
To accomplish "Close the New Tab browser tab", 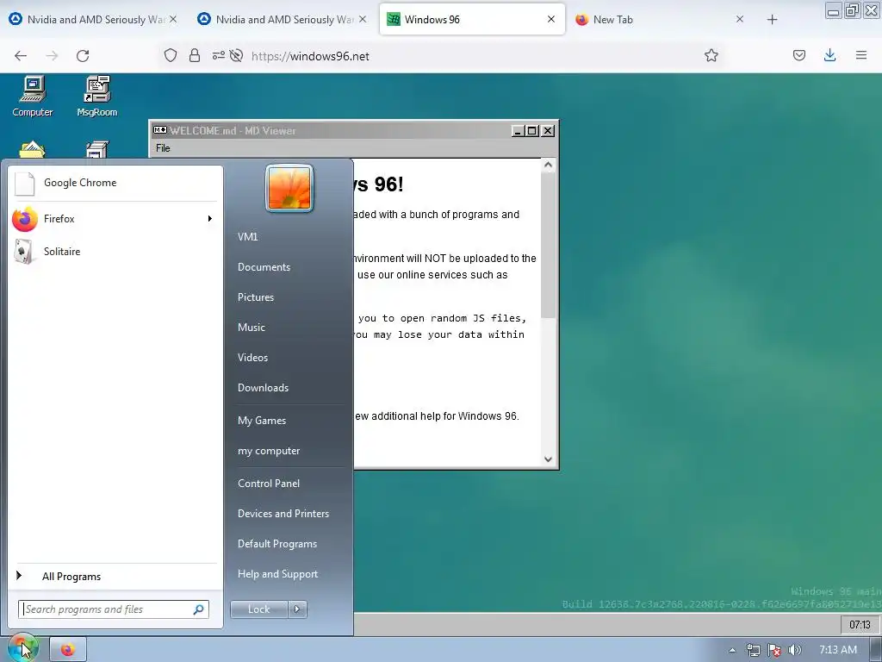I will point(740,19).
